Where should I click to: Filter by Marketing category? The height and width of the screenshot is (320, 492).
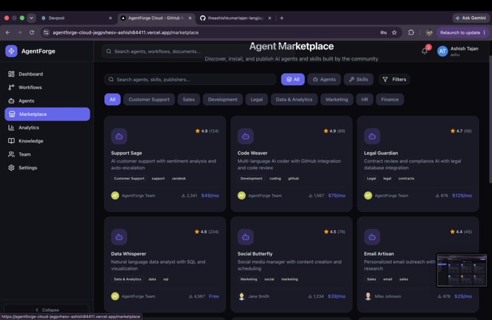pos(337,100)
